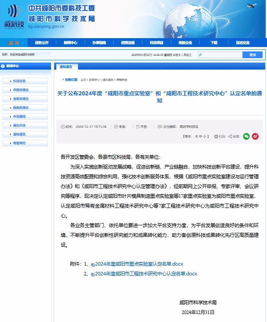
Task: Click the docx icon before 重点实验室认定名单
Action: click(93, 264)
